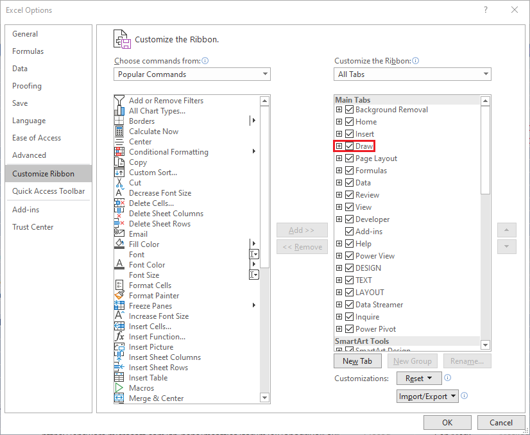Toggle the Insert tab checkbox
This screenshot has width=530, height=435.
coord(350,134)
